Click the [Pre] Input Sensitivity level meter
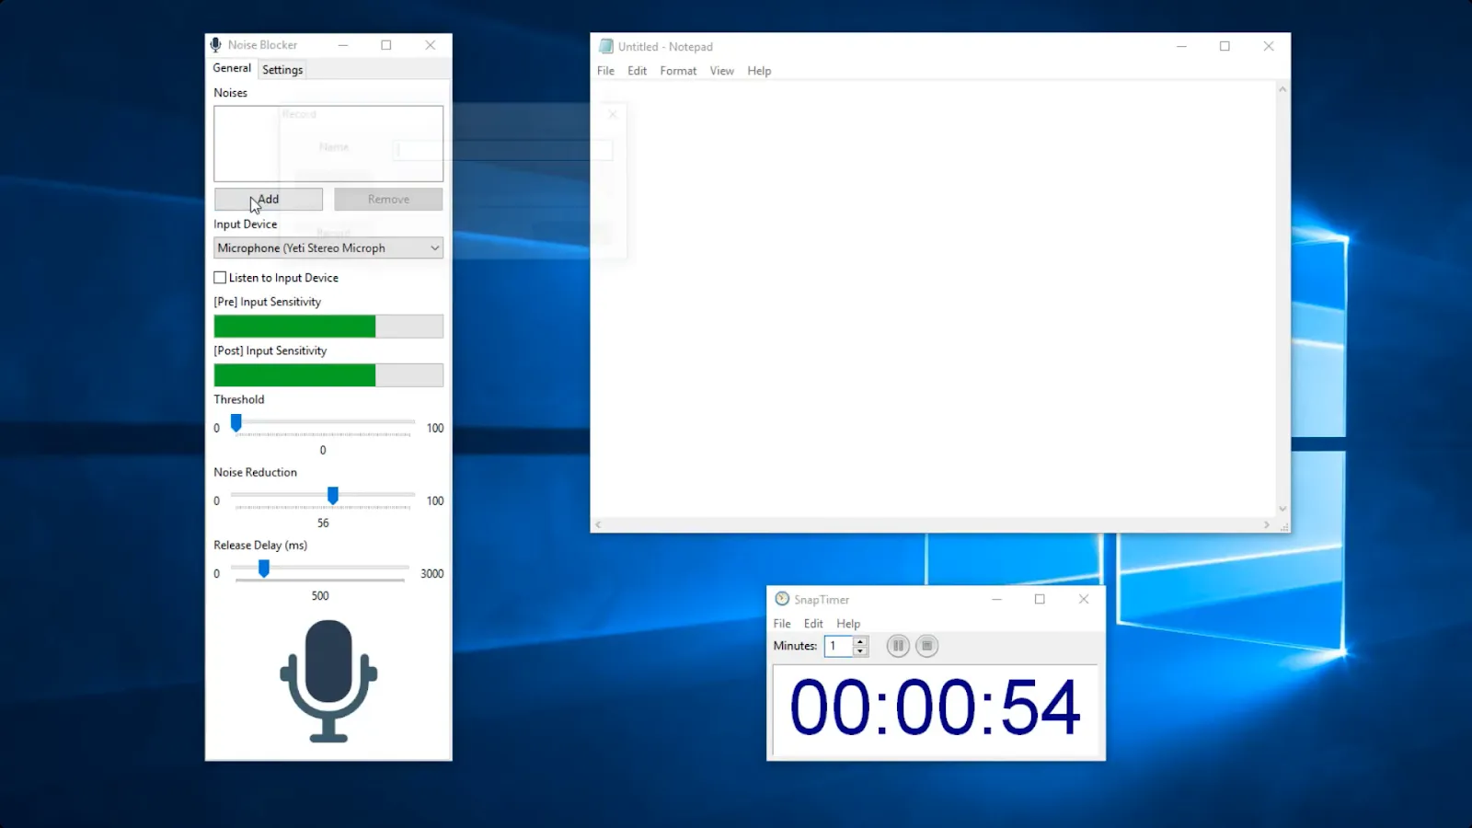 coord(328,327)
